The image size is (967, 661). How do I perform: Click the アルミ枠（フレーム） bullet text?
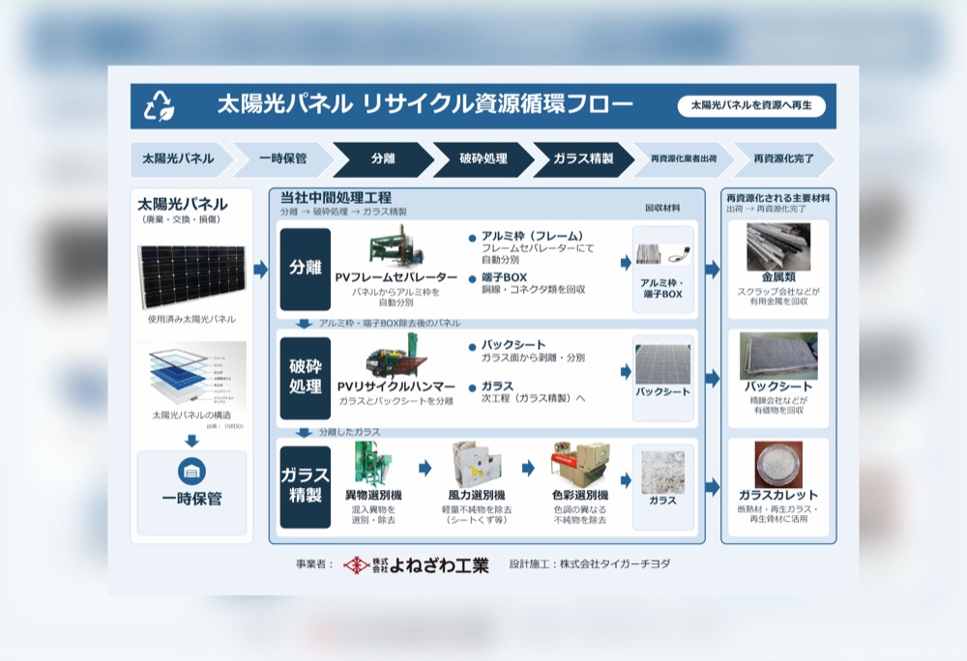click(532, 236)
